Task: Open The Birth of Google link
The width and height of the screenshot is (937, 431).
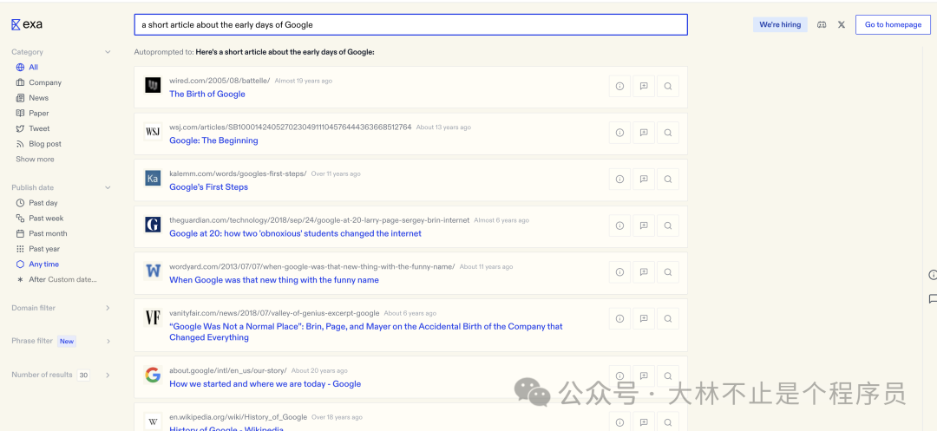Action: [207, 94]
